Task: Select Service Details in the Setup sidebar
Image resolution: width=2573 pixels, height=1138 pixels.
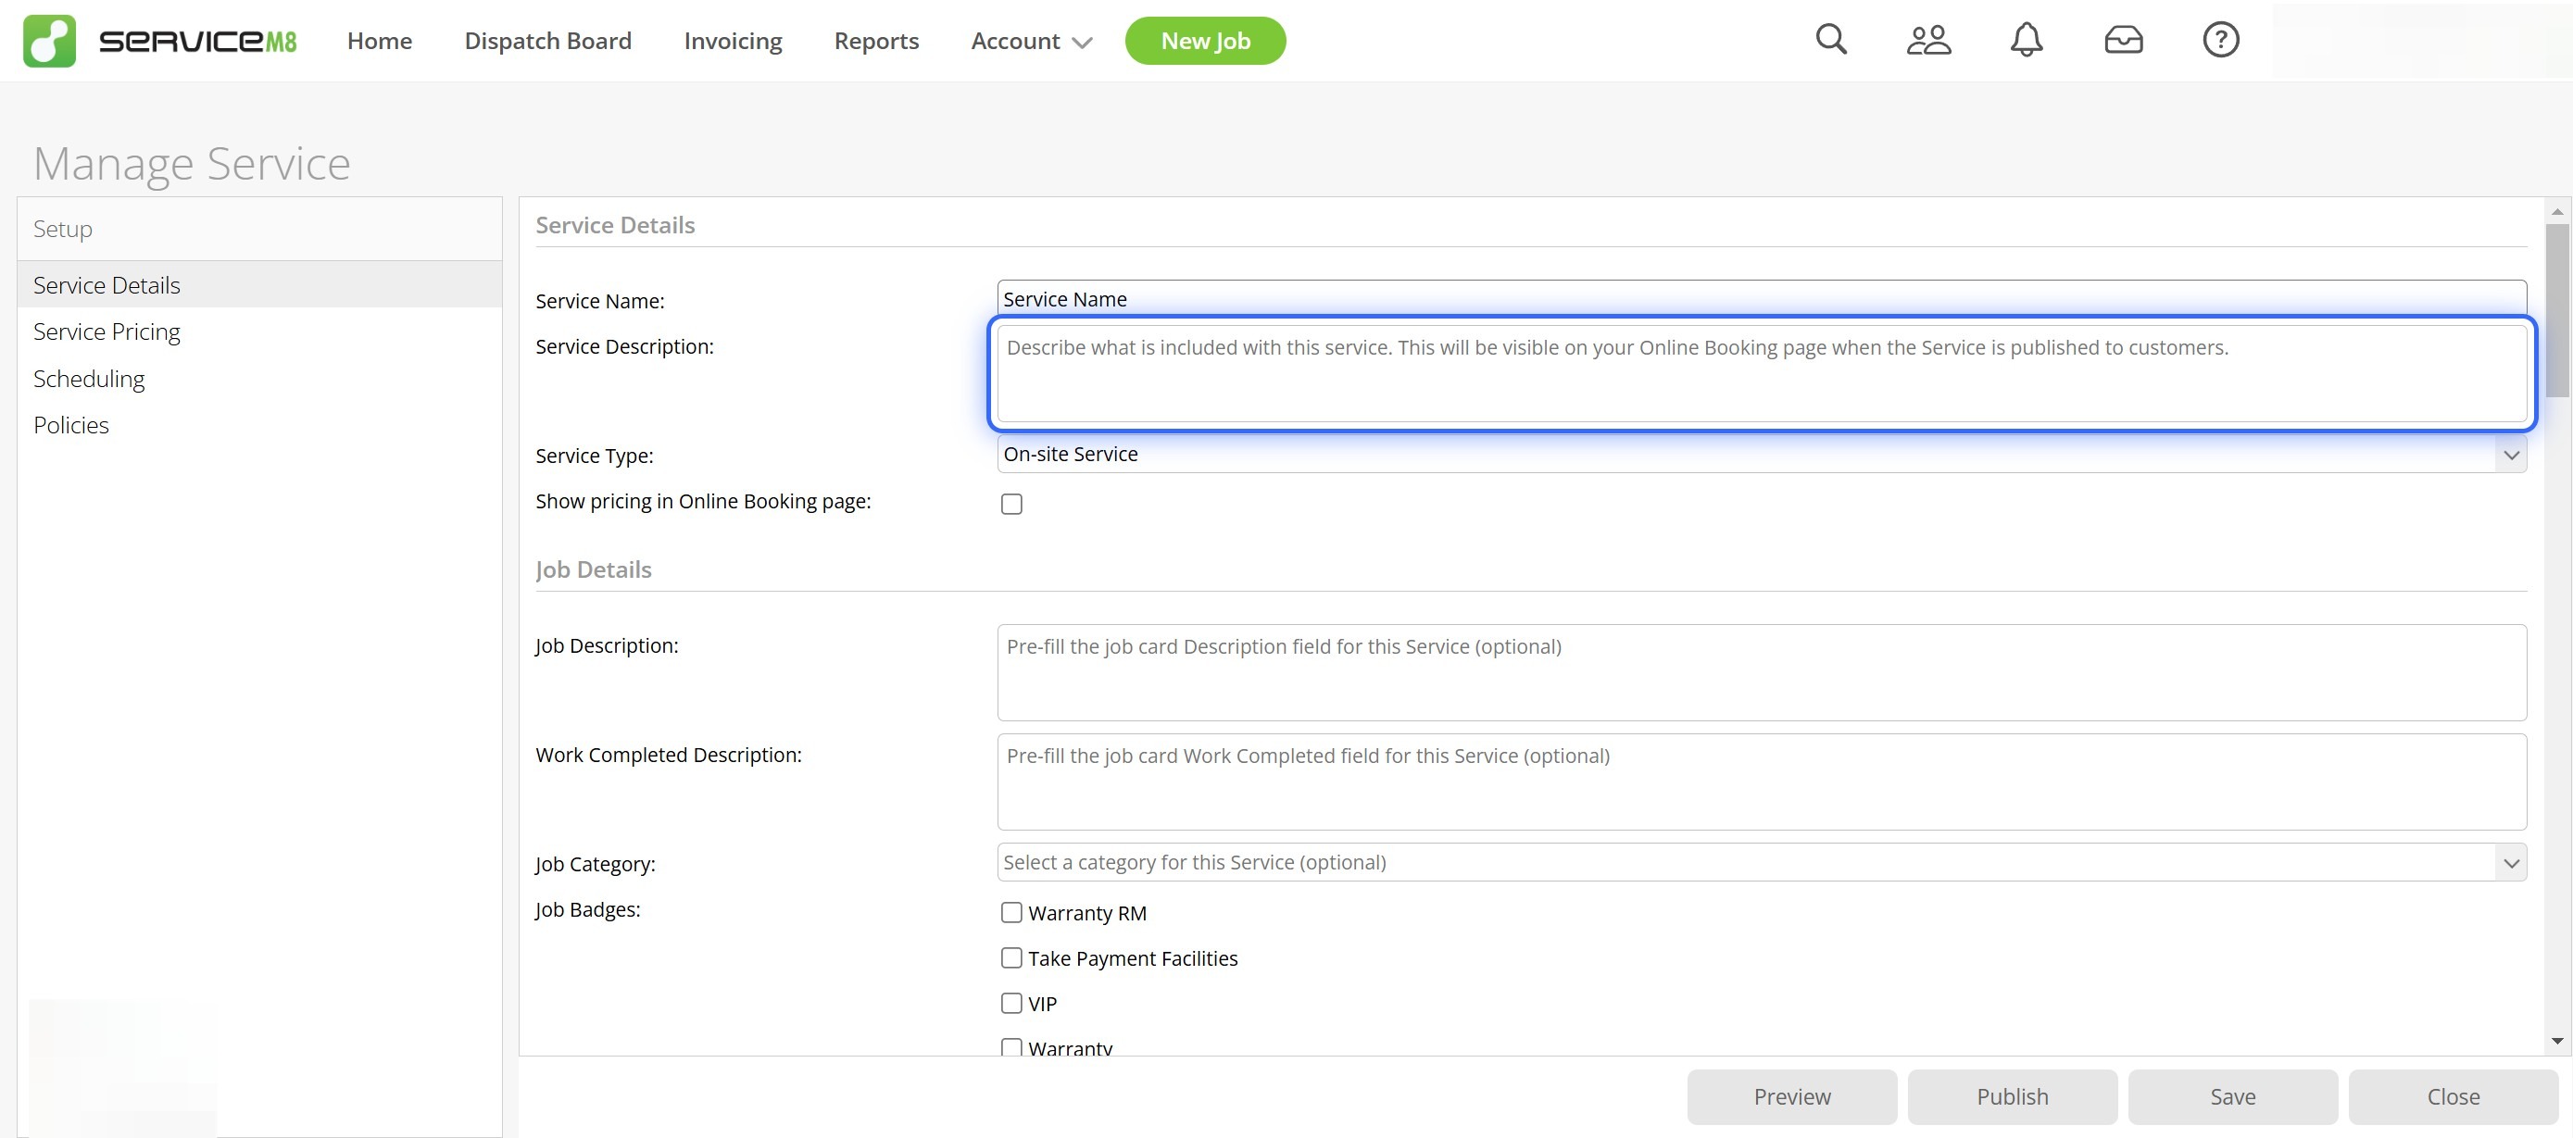Action: [259, 284]
